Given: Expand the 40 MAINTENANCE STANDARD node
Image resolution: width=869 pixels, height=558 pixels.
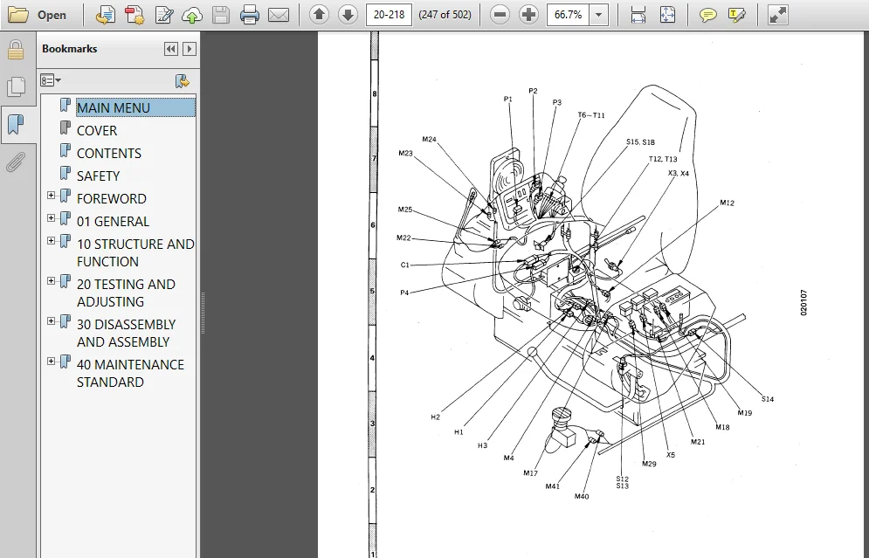Looking at the screenshot, I should [x=51, y=362].
